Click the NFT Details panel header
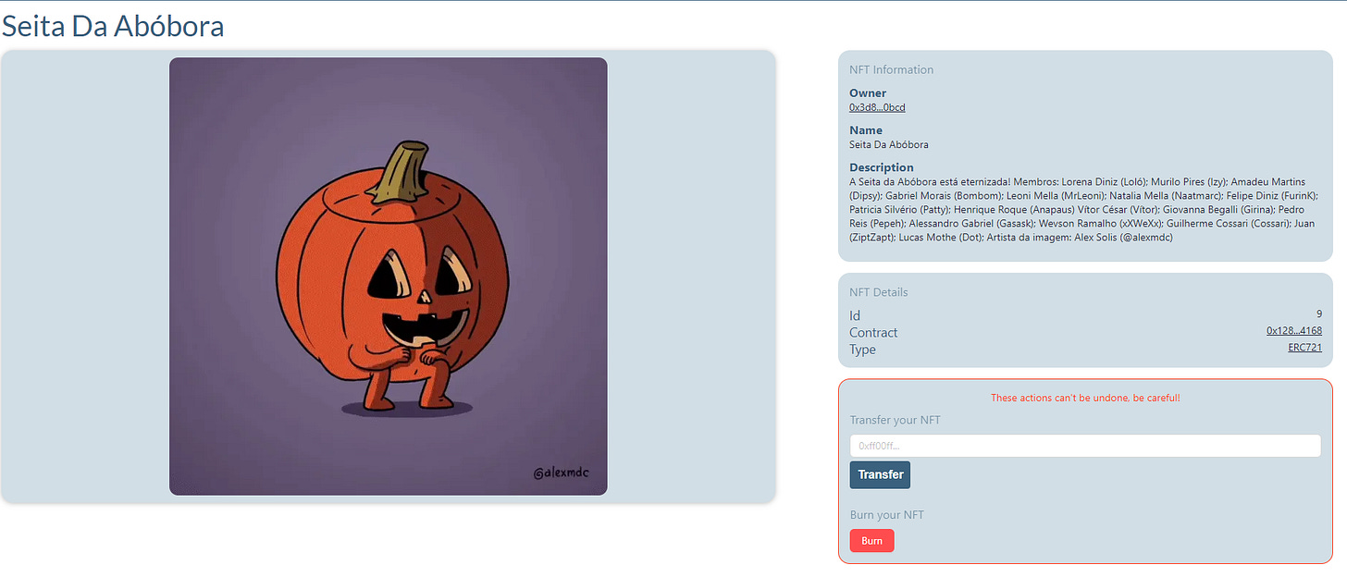The height and width of the screenshot is (577, 1347). tap(879, 292)
